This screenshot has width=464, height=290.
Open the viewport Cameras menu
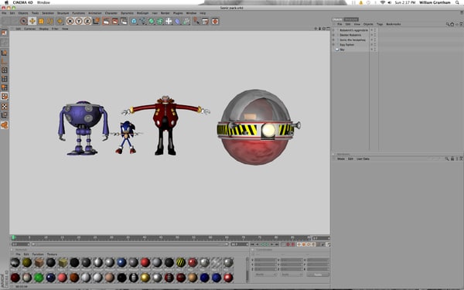tap(29, 29)
